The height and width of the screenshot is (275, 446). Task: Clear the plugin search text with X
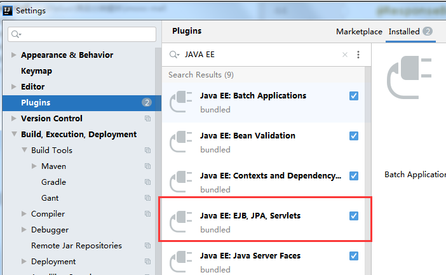(x=345, y=55)
